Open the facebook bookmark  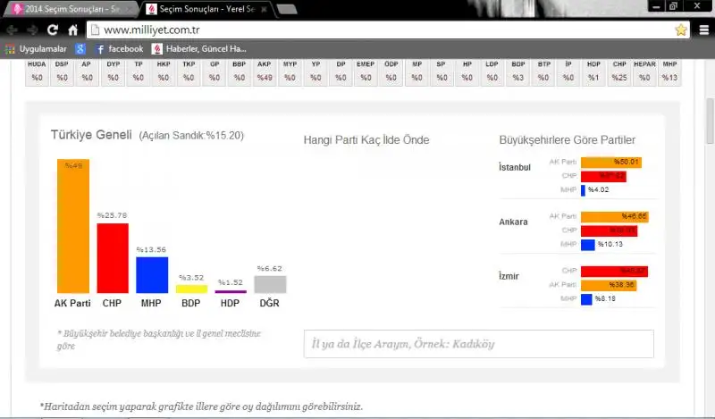120,48
